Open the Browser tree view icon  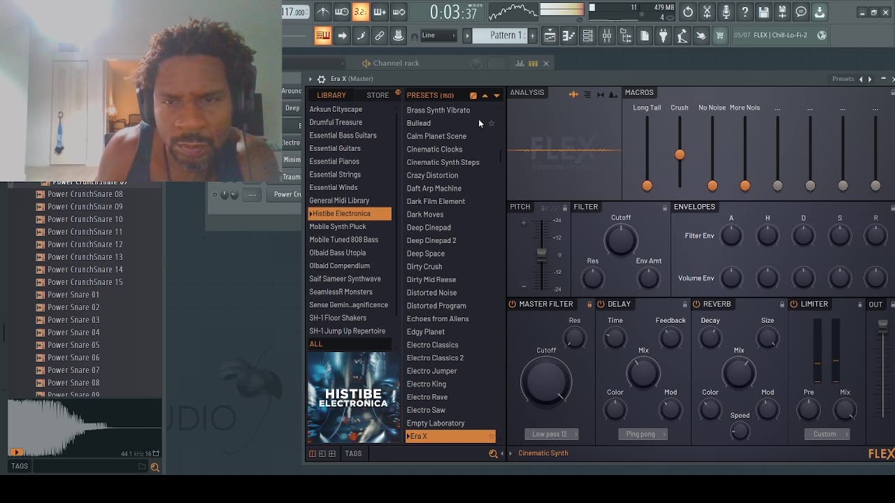[x=625, y=36]
